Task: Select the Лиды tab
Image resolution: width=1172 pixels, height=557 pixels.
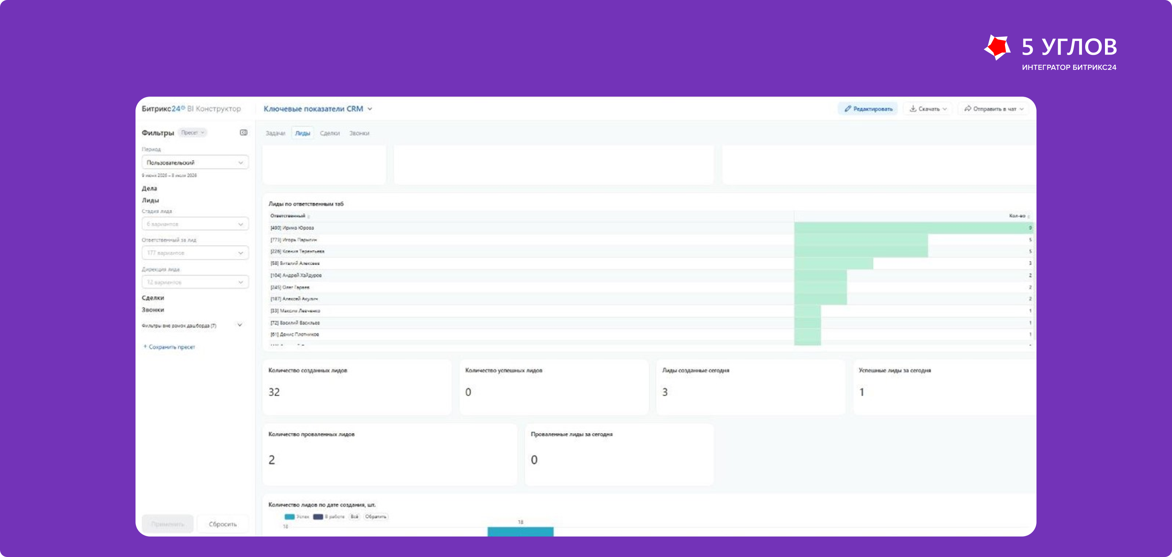Action: [x=303, y=133]
